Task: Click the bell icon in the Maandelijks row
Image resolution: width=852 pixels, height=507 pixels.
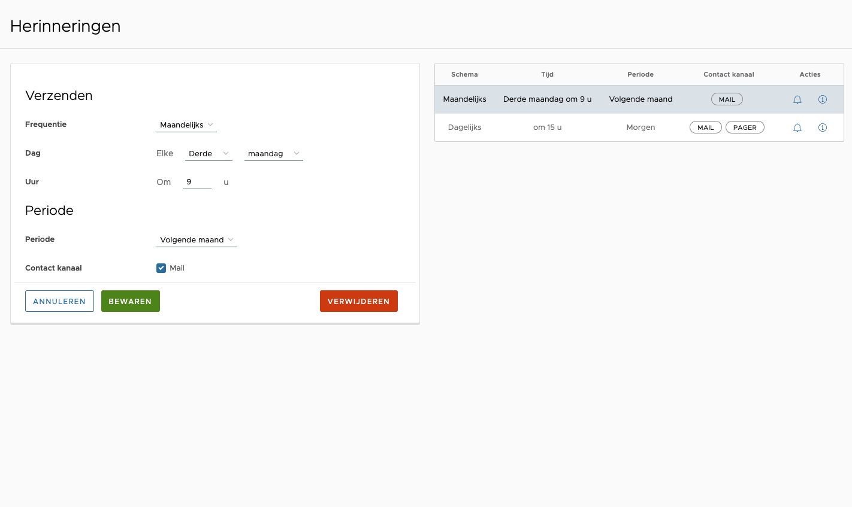Action: (x=797, y=100)
